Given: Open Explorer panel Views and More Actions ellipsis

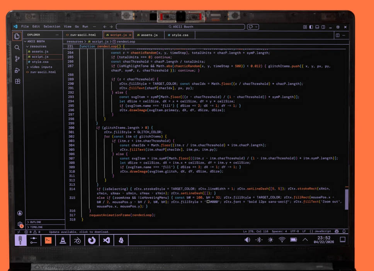Looking at the screenshot, I should coord(57,35).
